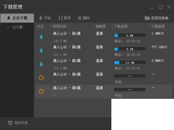Screen dimensions: 174x130
Task: Click the 状态 column header
Action: pos(40,26)
